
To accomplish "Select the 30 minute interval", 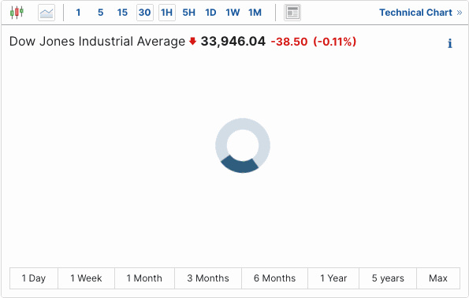I will click(x=145, y=13).
